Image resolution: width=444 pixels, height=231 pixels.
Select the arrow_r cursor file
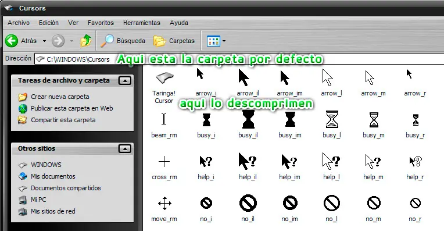click(x=415, y=82)
